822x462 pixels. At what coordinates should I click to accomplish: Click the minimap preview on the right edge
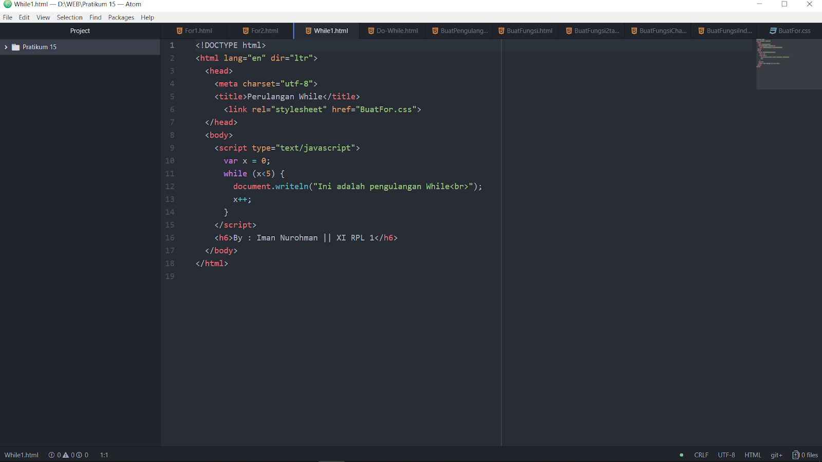(789, 62)
